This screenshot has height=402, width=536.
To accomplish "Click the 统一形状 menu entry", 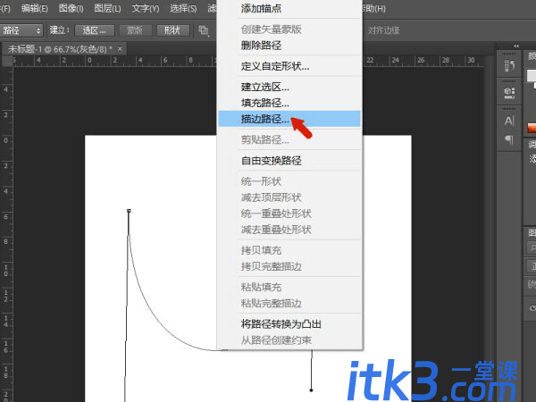I will tap(289, 181).
